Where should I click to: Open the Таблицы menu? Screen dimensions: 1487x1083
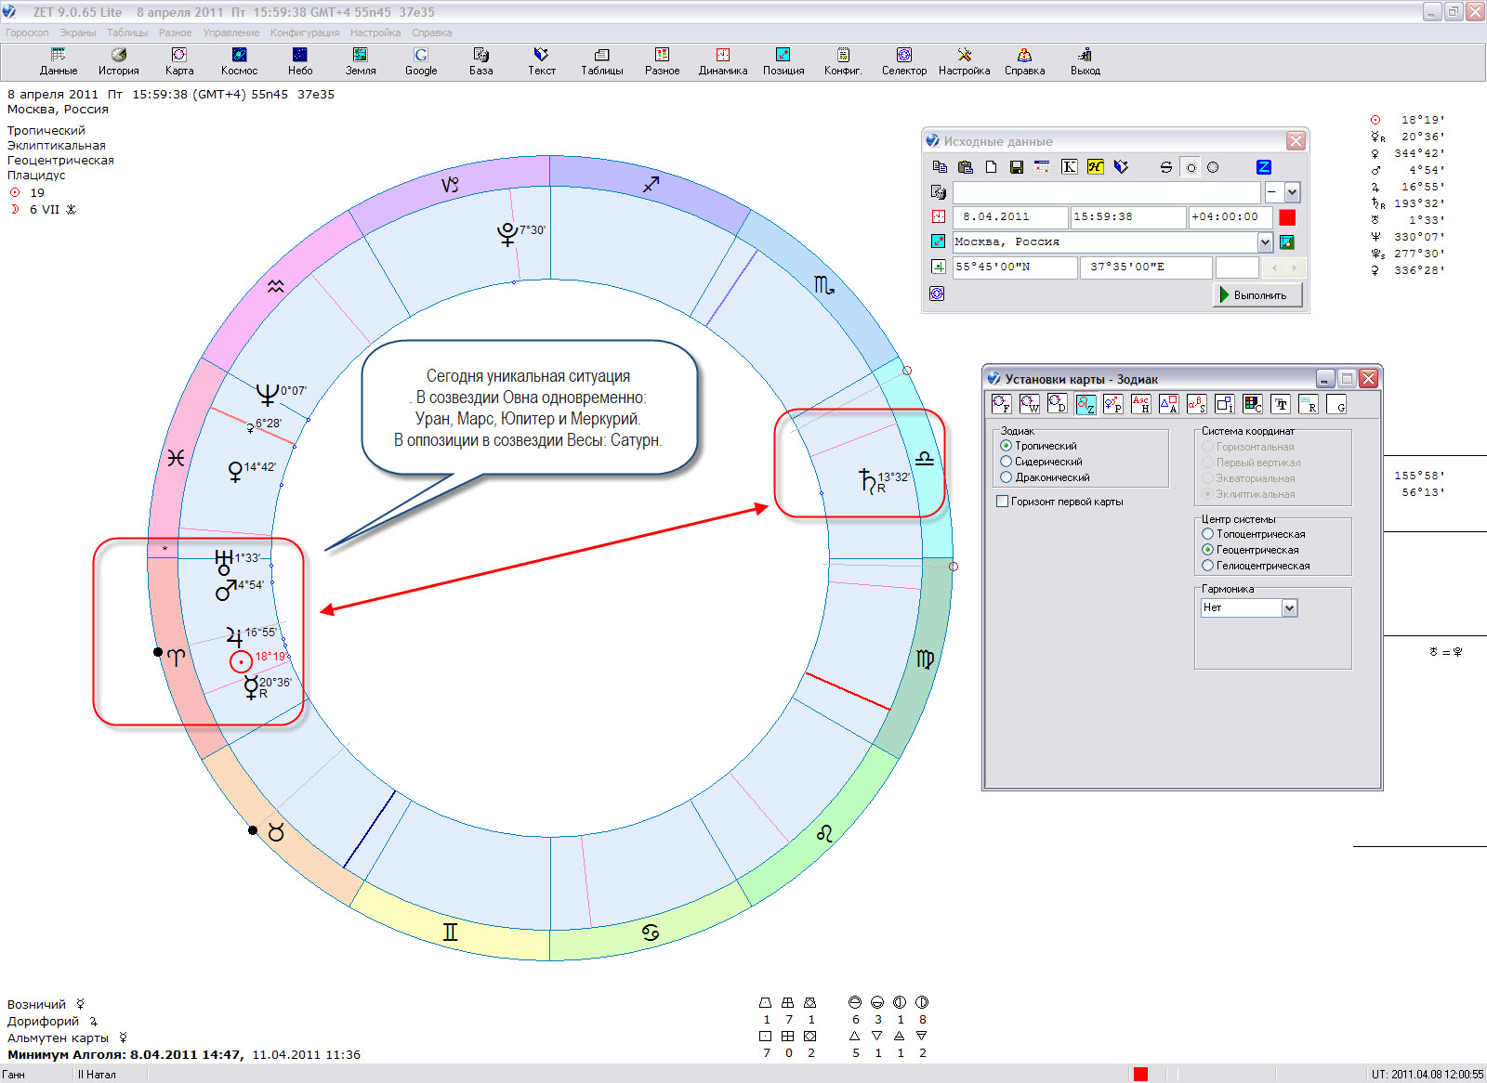coord(127,33)
